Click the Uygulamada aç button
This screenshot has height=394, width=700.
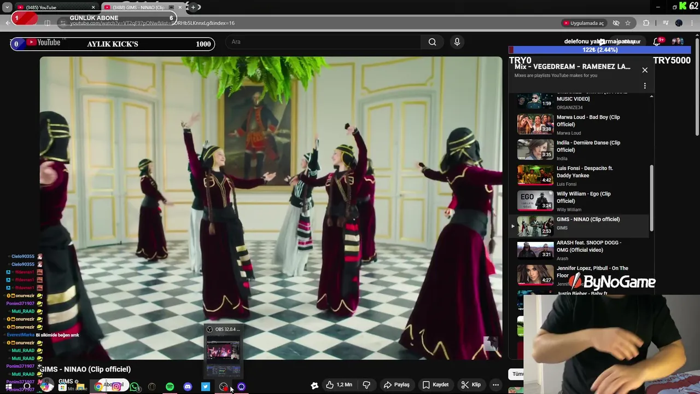584,23
